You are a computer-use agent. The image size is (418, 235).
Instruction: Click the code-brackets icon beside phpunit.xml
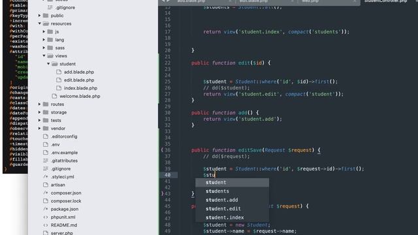pyautogui.click(x=46, y=217)
